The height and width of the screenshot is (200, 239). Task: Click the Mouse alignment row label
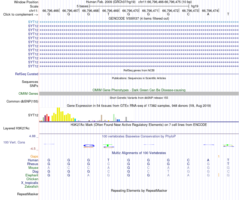33,168
